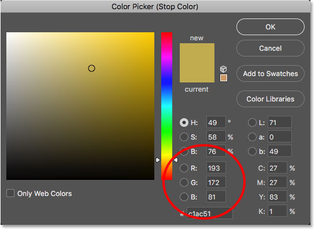Click the K black field showing 1
The height and width of the screenshot is (230, 315).
point(277,211)
